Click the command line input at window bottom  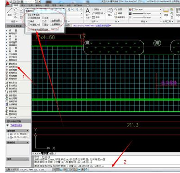coord(107,166)
